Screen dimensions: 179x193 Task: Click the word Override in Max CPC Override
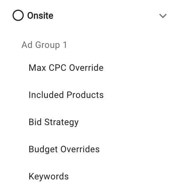pyautogui.click(x=86, y=68)
